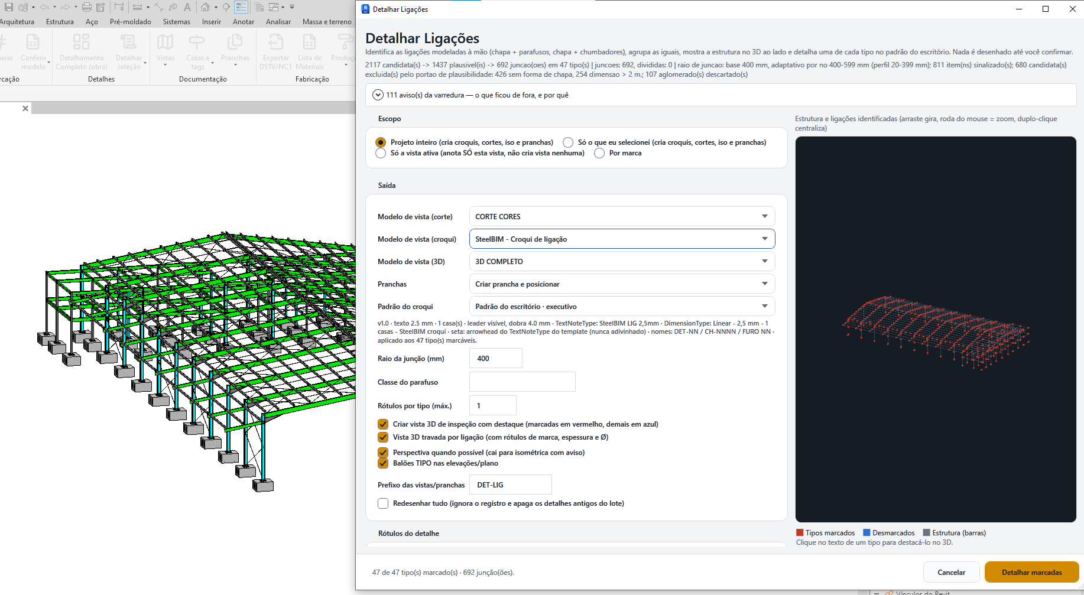Image resolution: width=1084 pixels, height=595 pixels.
Task: Select 'Só o que eu selecionei' radio button
Action: [568, 142]
